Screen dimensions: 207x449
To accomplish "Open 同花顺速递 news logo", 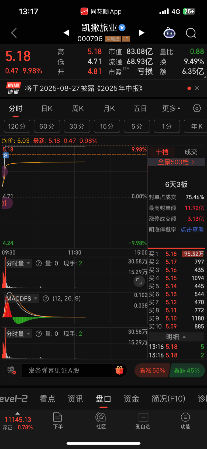I will (x=13, y=89).
